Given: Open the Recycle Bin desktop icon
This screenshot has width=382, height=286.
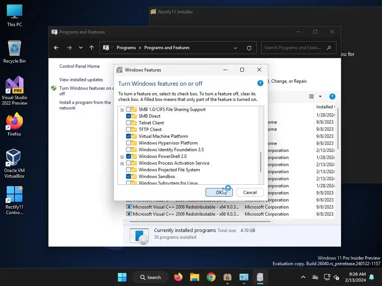Looking at the screenshot, I should pos(15,51).
